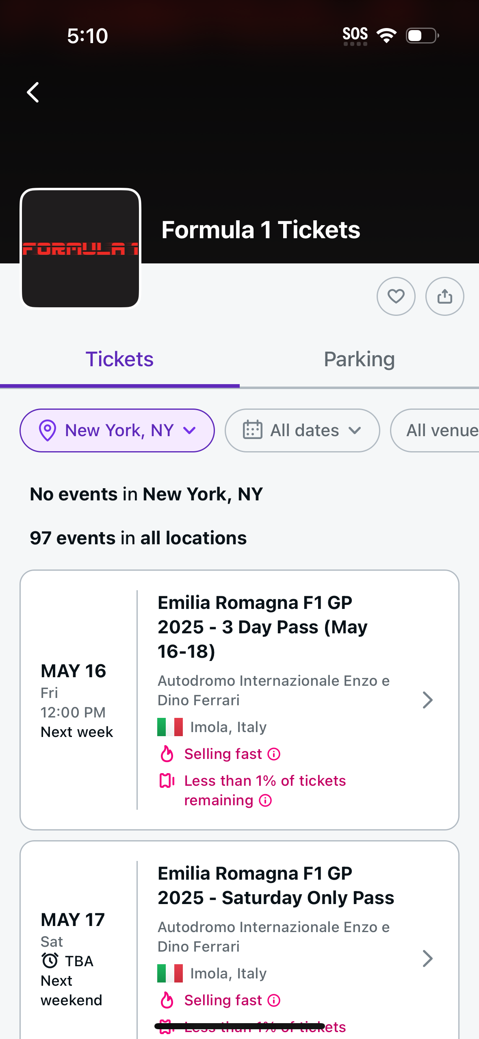This screenshot has height=1039, width=479.
Task: Tap the info icon beside Selling fast
Action: tap(274, 754)
